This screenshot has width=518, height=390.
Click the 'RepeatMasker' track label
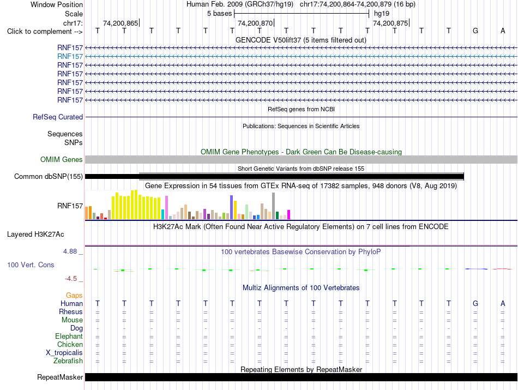point(60,377)
